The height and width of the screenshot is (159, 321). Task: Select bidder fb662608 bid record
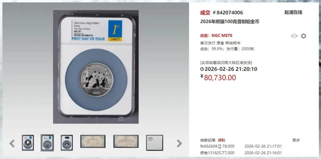(241, 146)
